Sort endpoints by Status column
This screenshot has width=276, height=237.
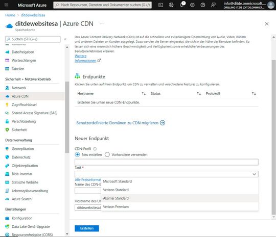point(199,94)
